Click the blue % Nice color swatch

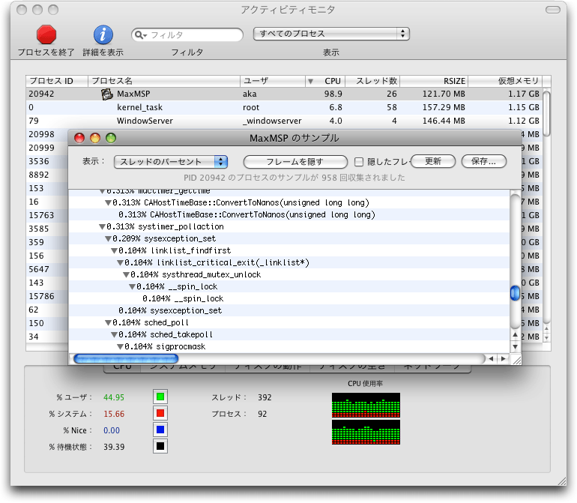click(x=160, y=430)
